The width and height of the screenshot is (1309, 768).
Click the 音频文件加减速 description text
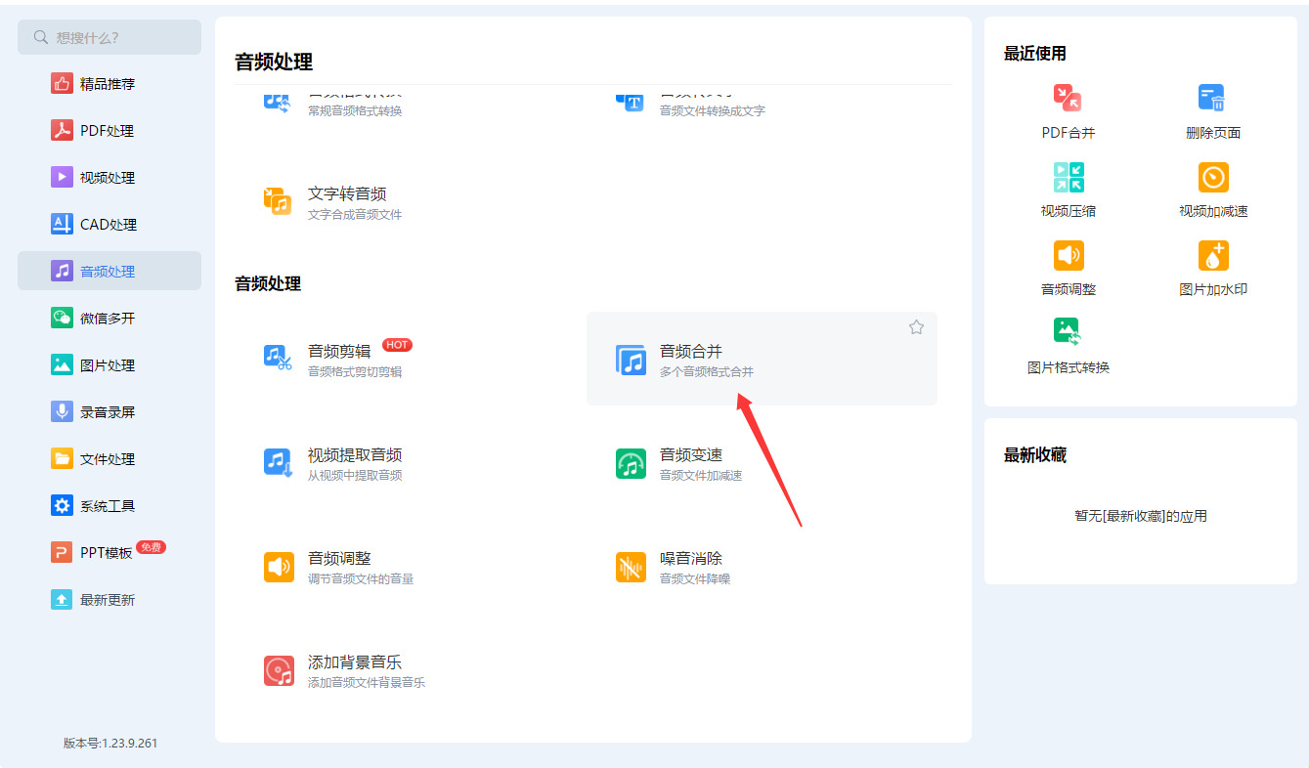pos(701,476)
